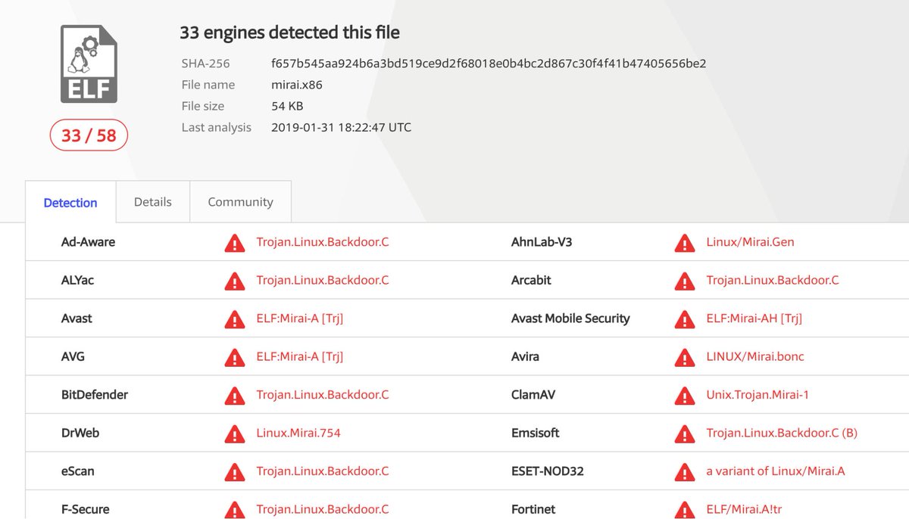Click the DrWeb engine name
Screen dimensions: 909x519
tap(80, 433)
